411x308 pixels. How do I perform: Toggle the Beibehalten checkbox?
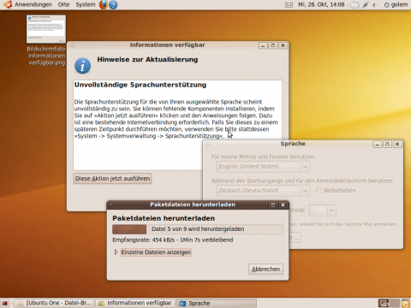coord(319,191)
